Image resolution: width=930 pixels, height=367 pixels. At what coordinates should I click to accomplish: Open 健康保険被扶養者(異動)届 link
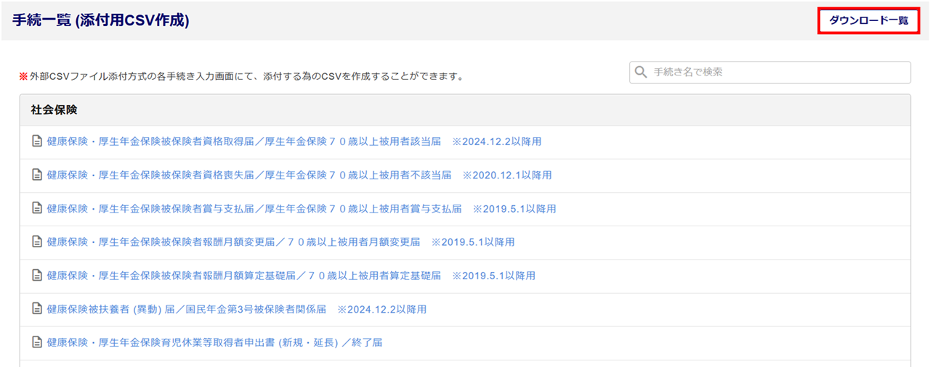(236, 309)
